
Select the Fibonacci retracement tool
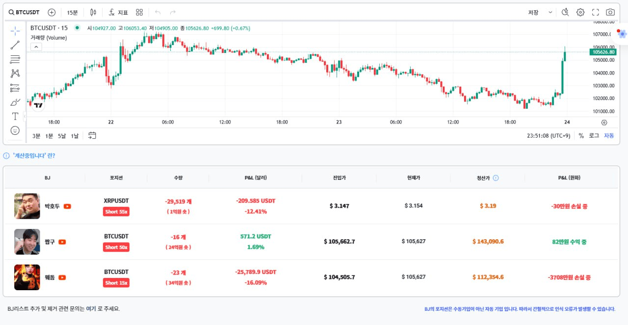(15, 59)
